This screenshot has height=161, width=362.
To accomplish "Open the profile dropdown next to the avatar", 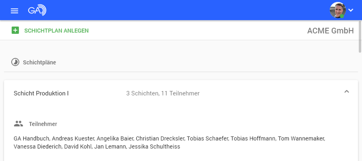I will click(x=351, y=10).
